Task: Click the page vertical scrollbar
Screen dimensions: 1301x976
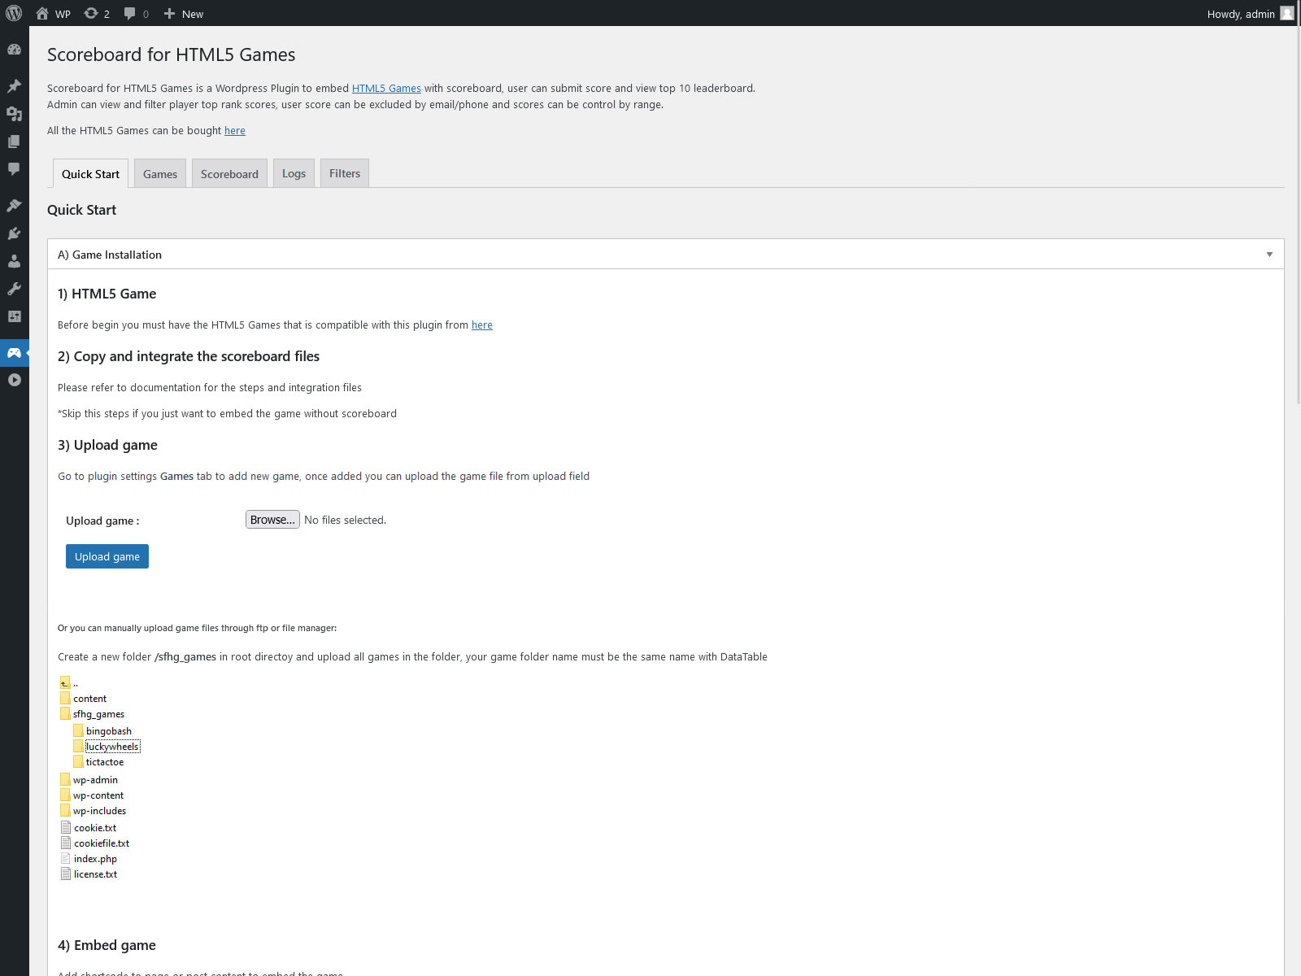Action: point(1296,244)
